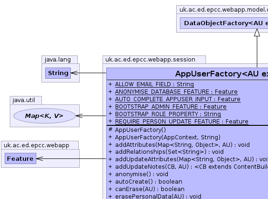This screenshot has width=268, height=199.
Task: Click the arrowhead pointing to String
Action: click(x=74, y=73)
